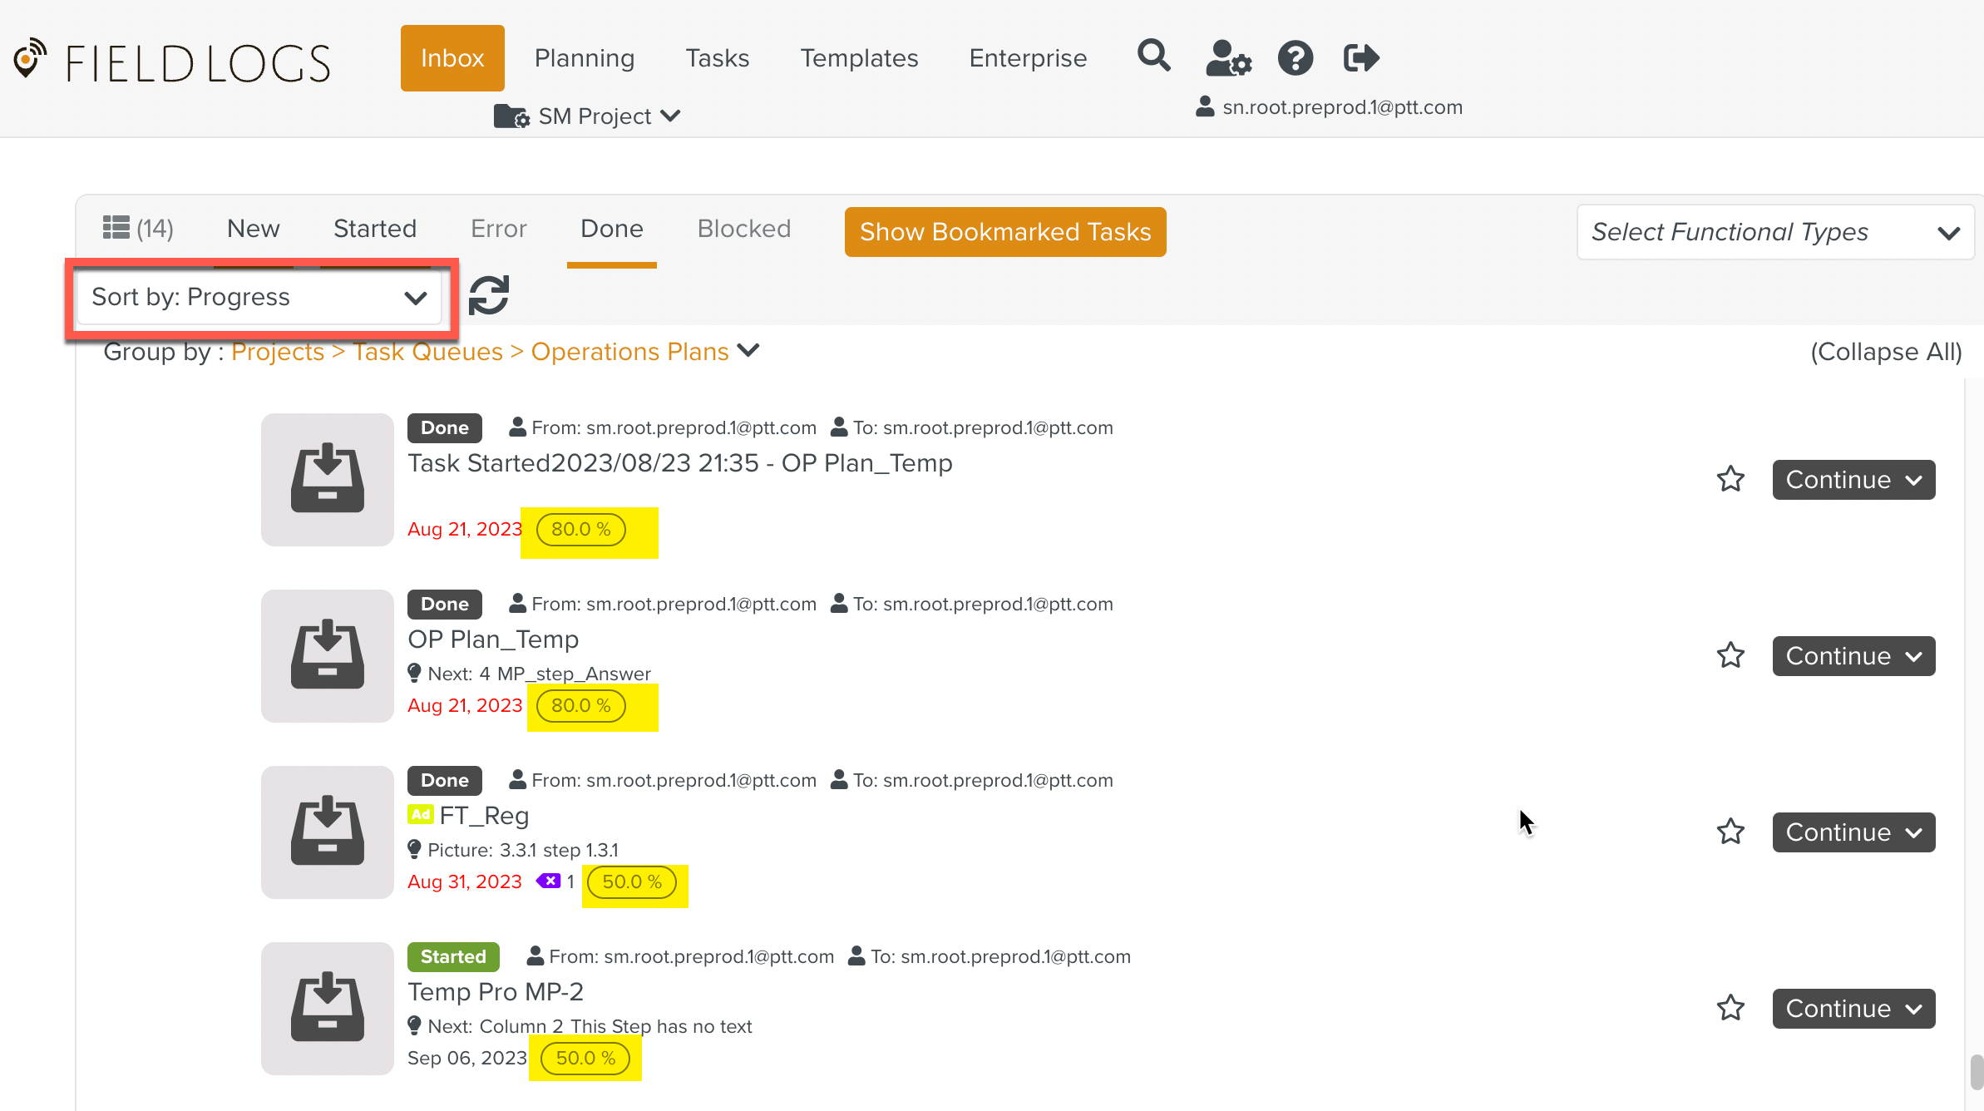Open the Sort by Progress dropdown
The image size is (1984, 1111).
[259, 297]
